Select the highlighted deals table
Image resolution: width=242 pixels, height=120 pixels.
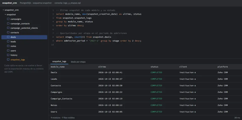[24, 37]
